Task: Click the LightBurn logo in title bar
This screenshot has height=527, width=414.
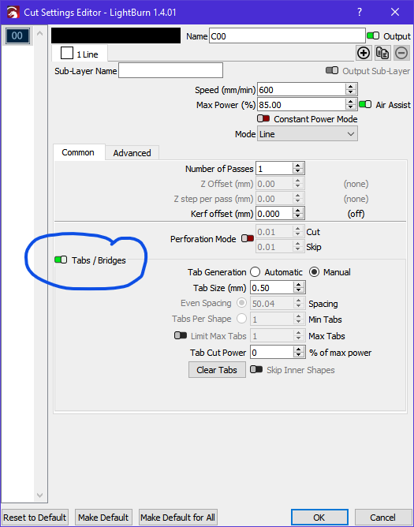Action: point(13,13)
